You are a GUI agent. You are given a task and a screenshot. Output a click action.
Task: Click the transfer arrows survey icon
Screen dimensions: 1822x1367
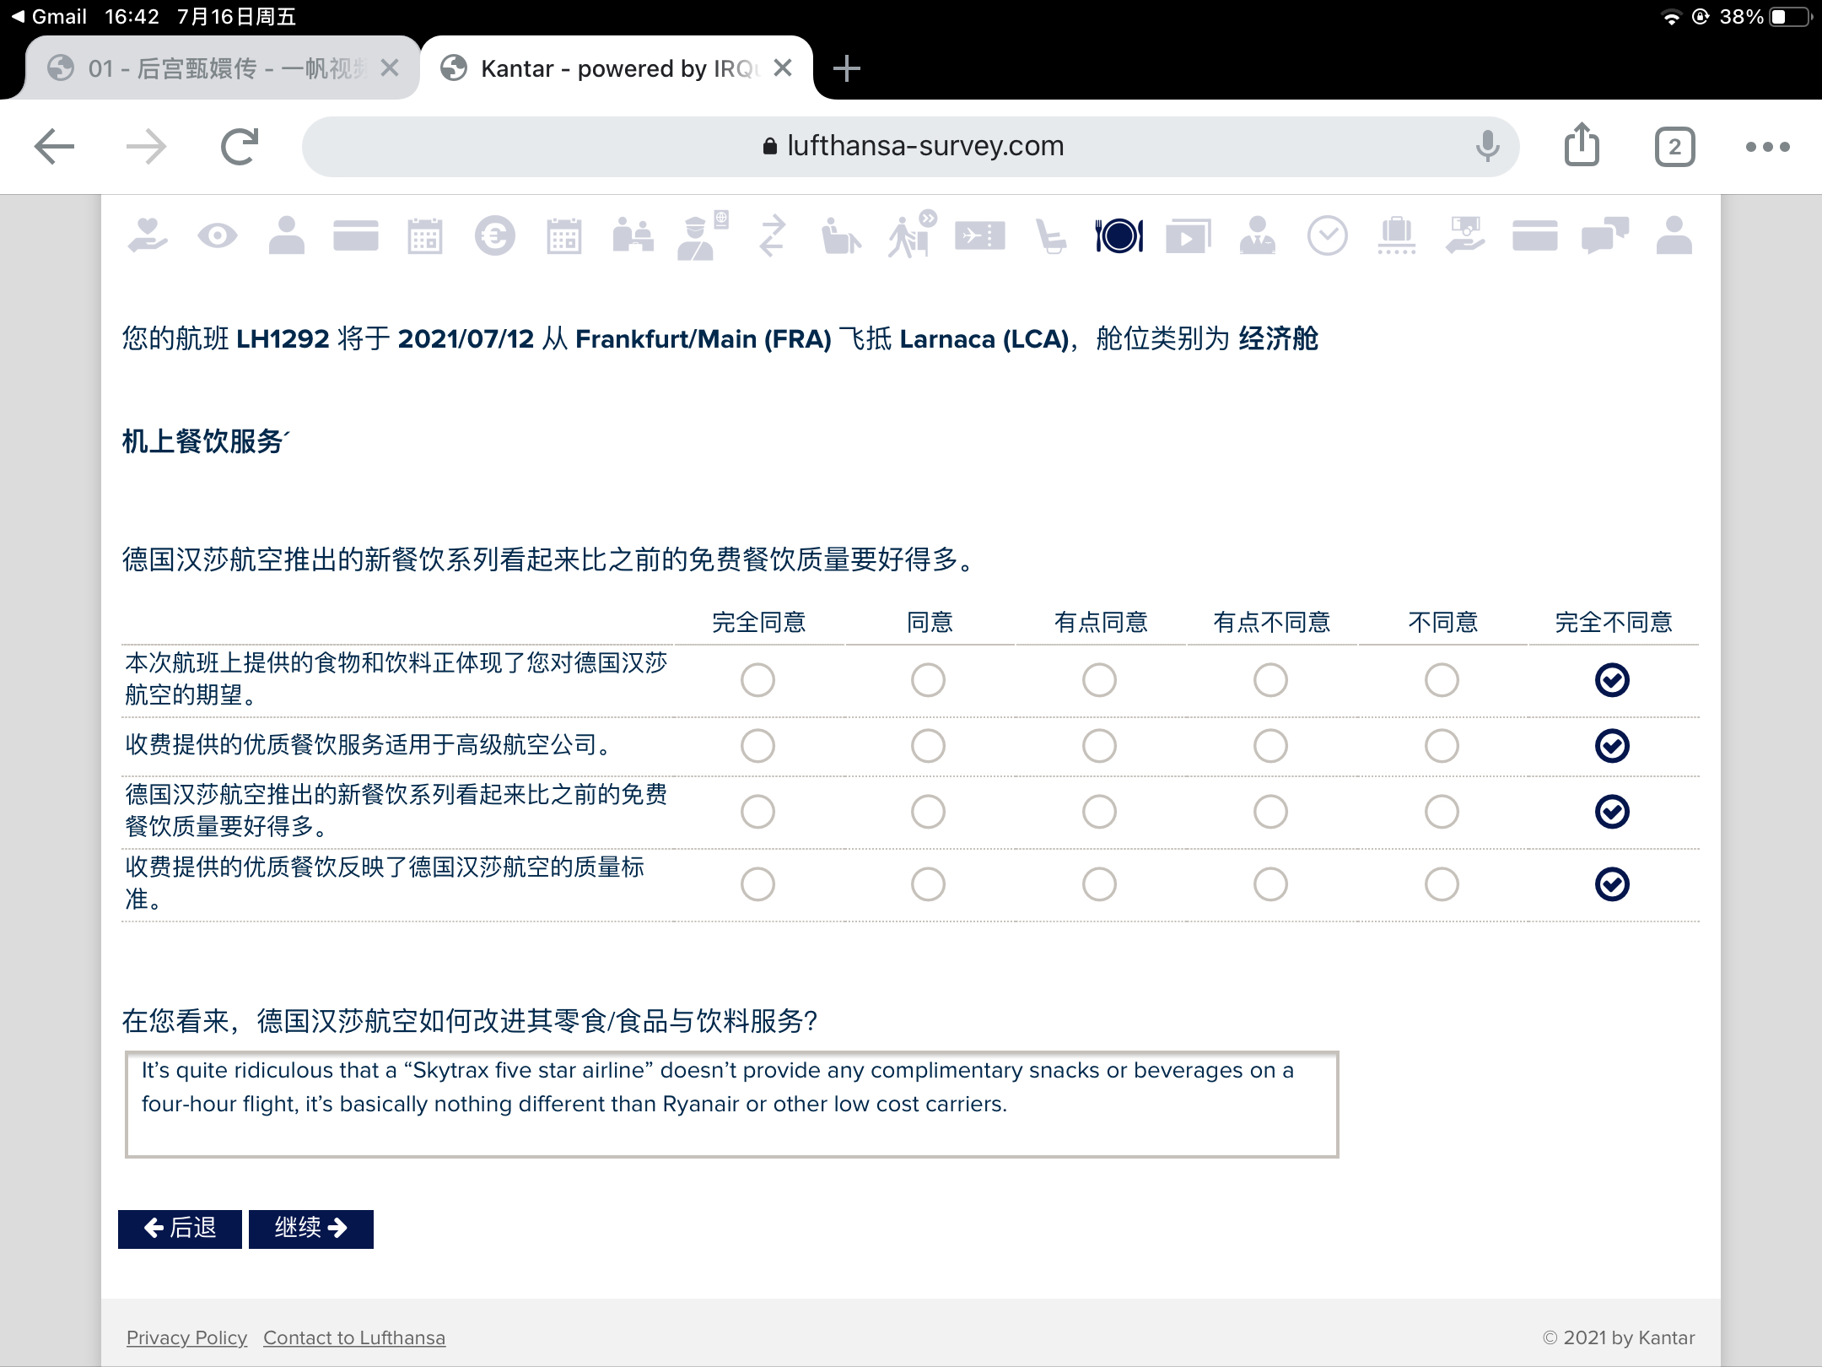pos(772,235)
